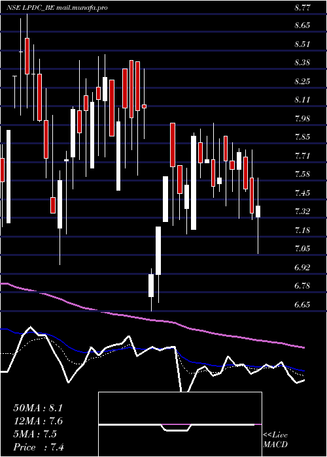The height and width of the screenshot is (457, 327).
Task: Click the lowest white candle near 6.78
Action: 151,286
